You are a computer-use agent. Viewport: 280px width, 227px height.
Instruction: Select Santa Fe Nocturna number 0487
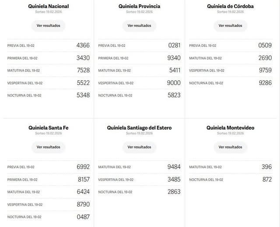pyautogui.click(x=83, y=217)
